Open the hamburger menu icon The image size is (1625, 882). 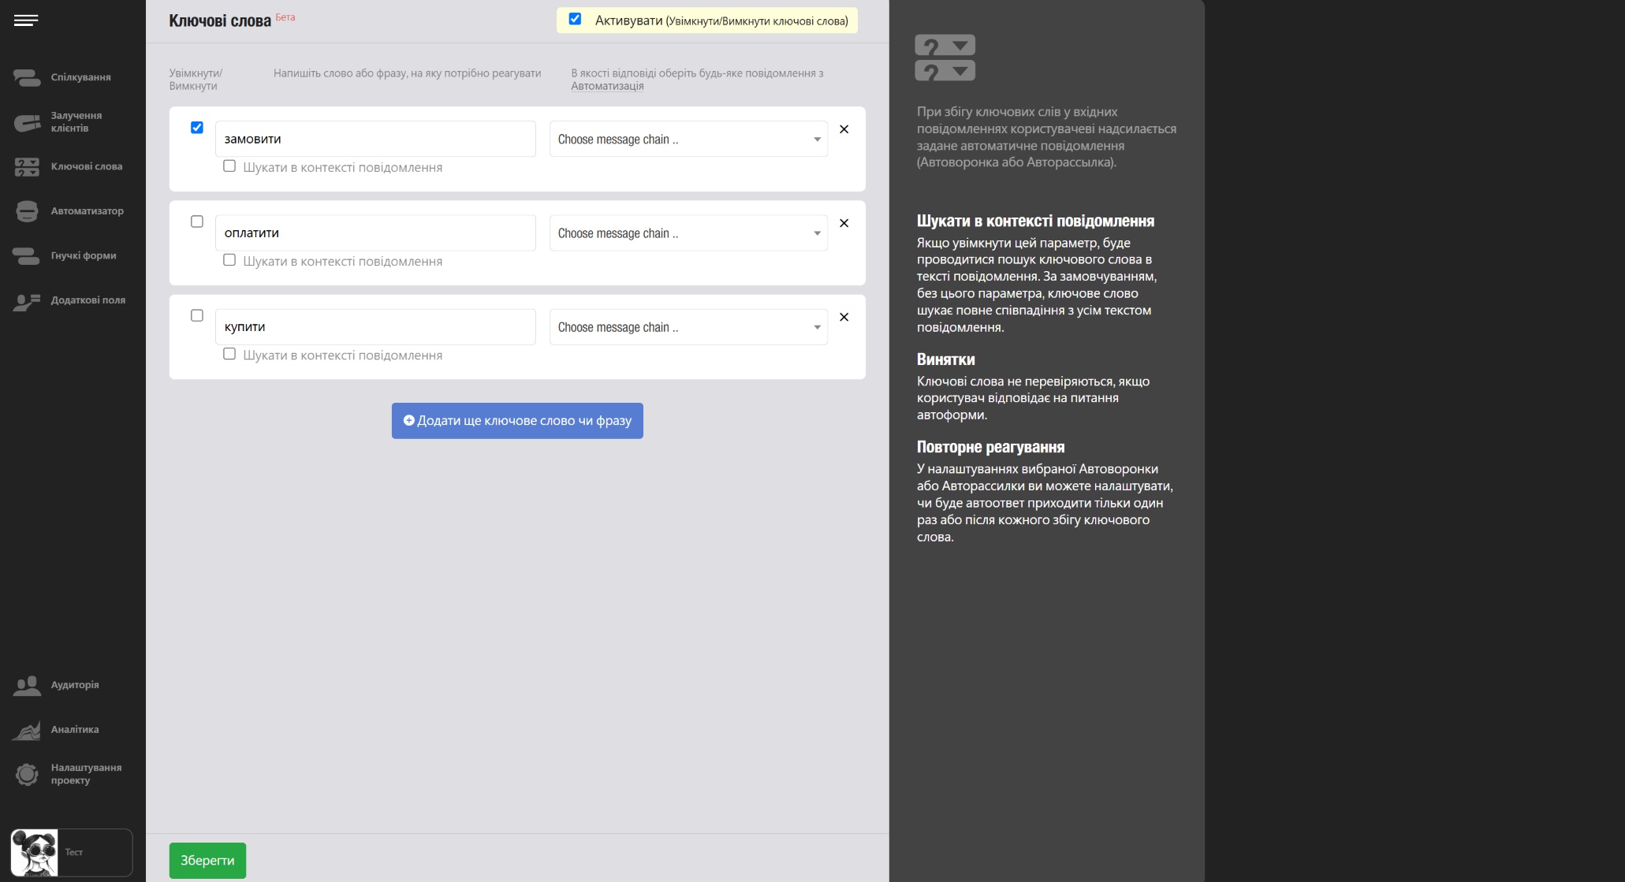point(26,20)
